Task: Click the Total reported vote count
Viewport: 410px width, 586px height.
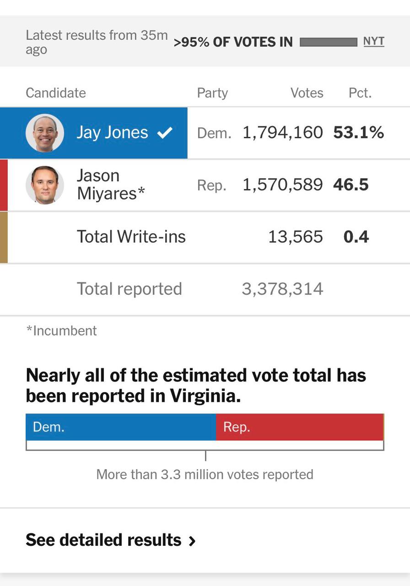Action: click(x=282, y=289)
